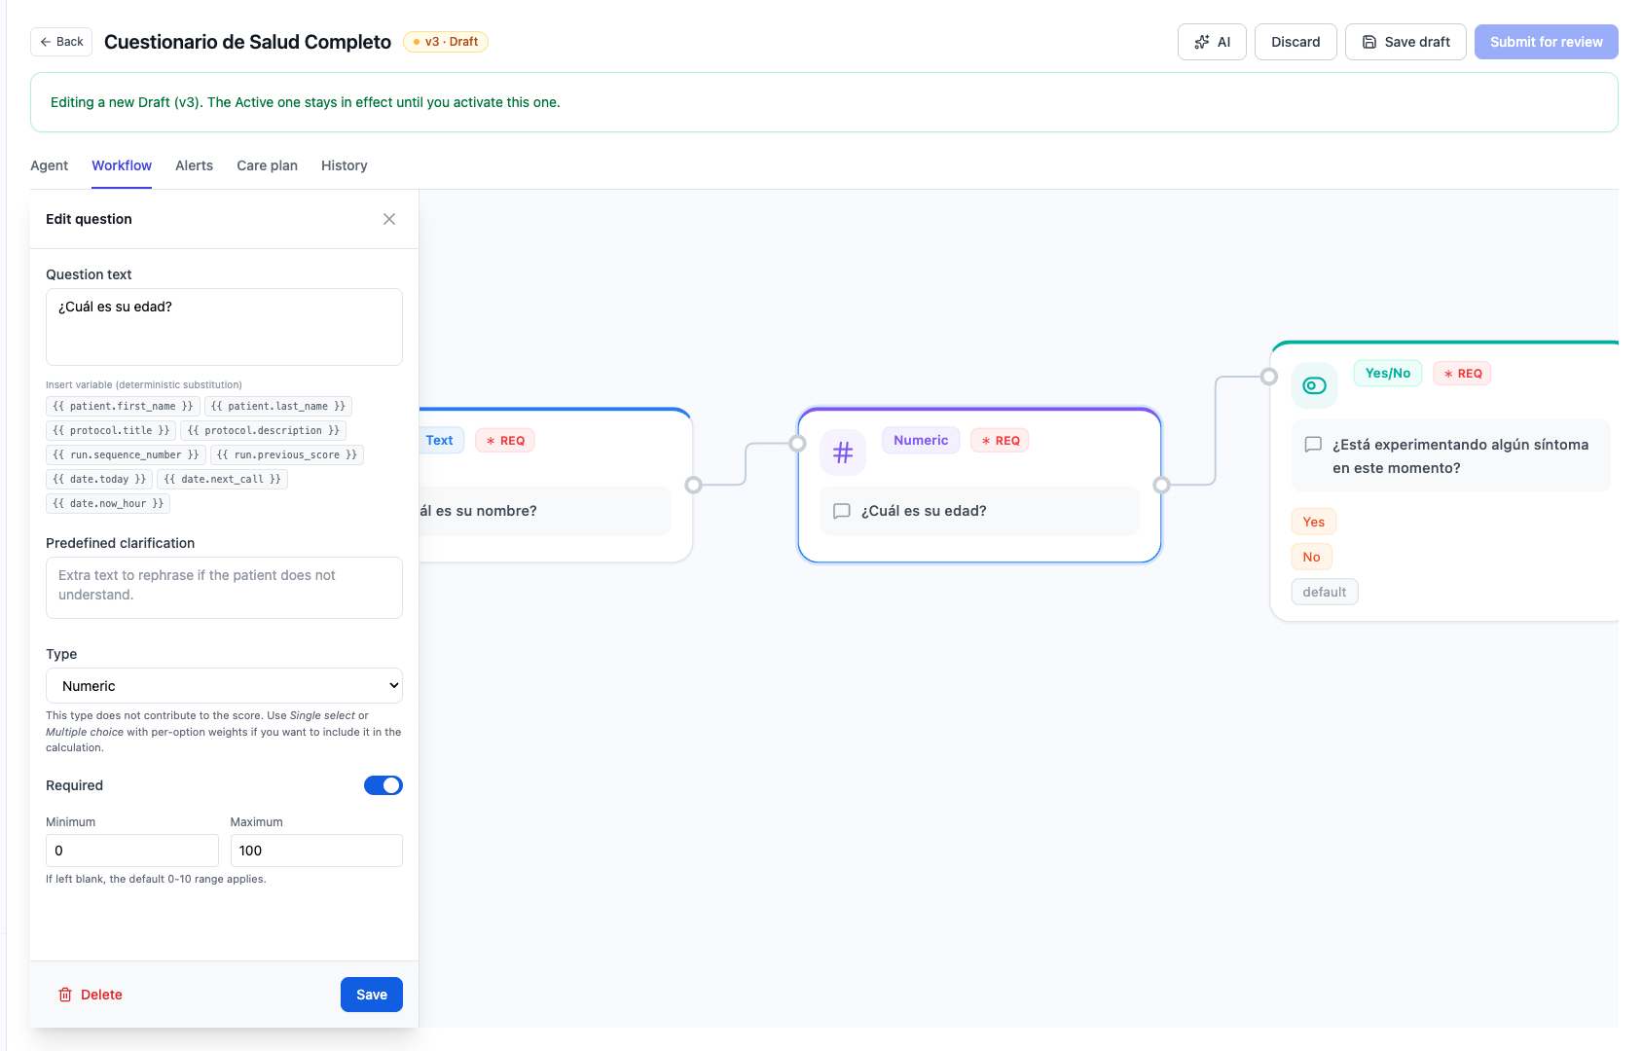Click the Numeric node input connector
1642x1051 pixels.
(797, 444)
